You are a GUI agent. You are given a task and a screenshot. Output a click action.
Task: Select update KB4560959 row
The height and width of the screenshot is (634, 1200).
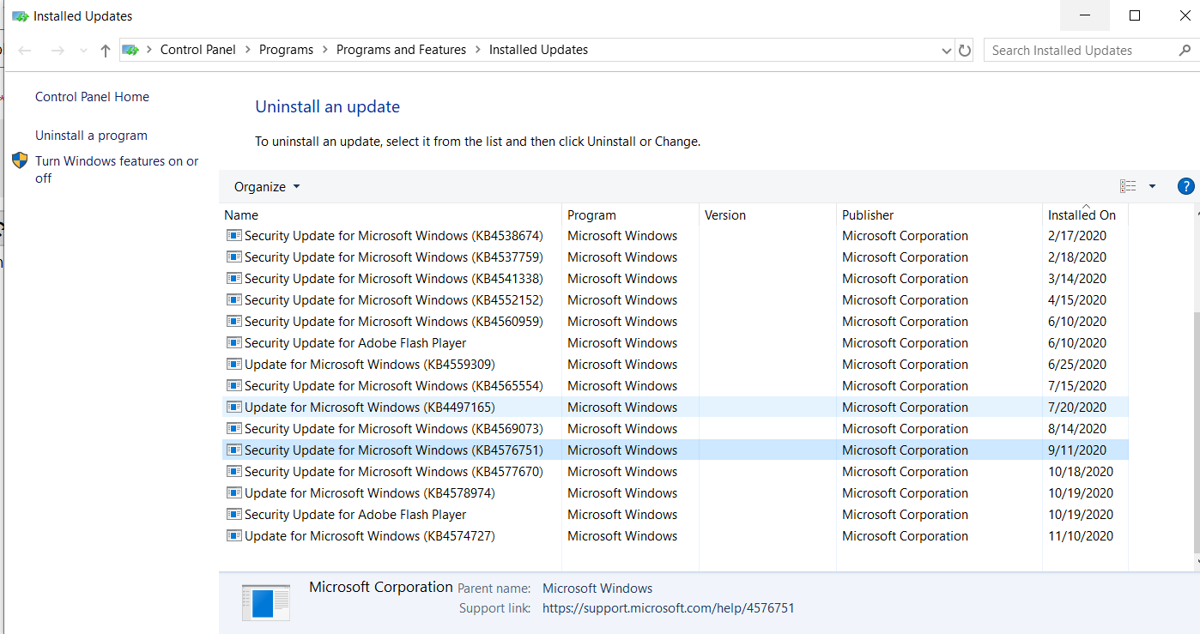[675, 322]
